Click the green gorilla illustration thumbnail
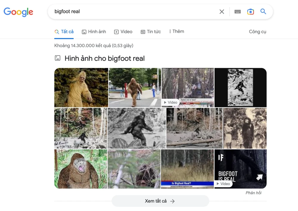The image size is (298, 211). (x=81, y=169)
